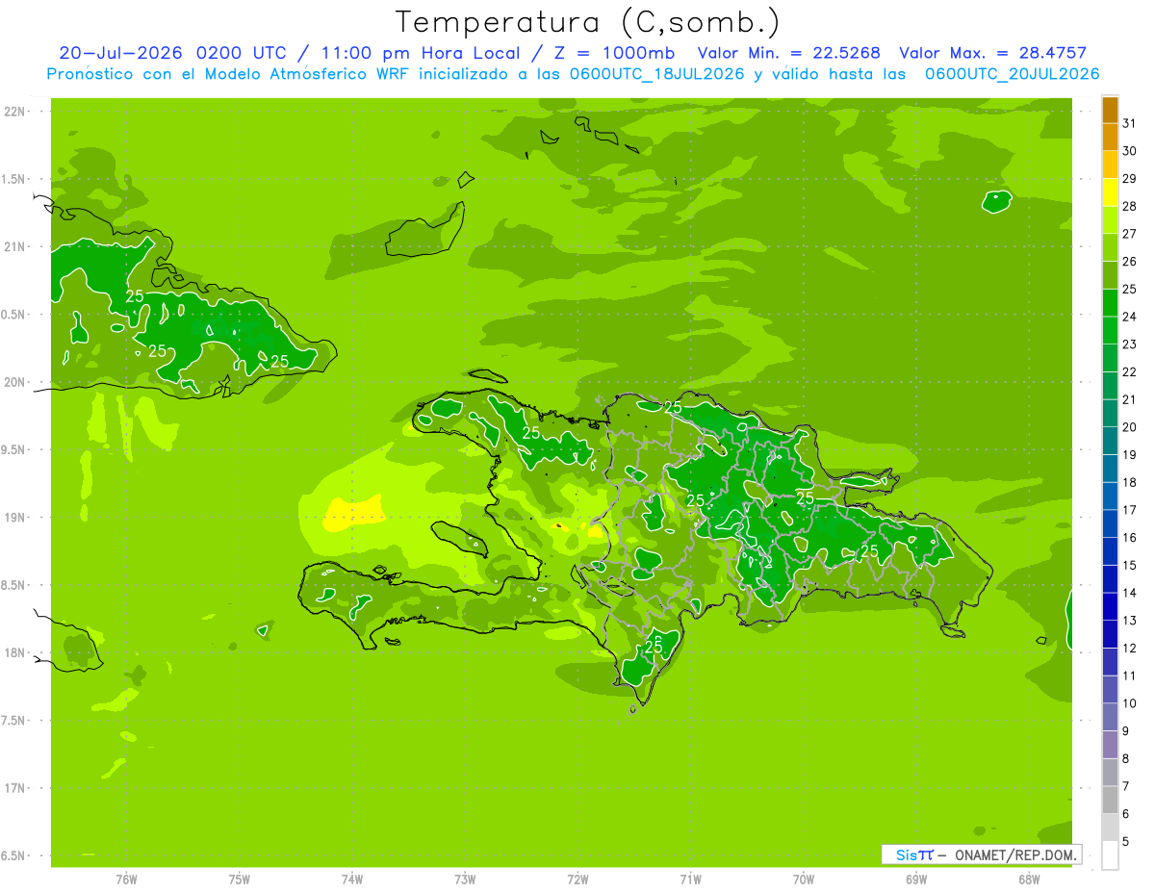Select the 'Valor Min. = 22.5268' value
This screenshot has height=892, width=1155.
(x=788, y=53)
